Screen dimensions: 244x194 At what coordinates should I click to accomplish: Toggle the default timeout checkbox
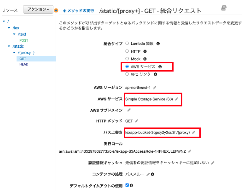127,185
